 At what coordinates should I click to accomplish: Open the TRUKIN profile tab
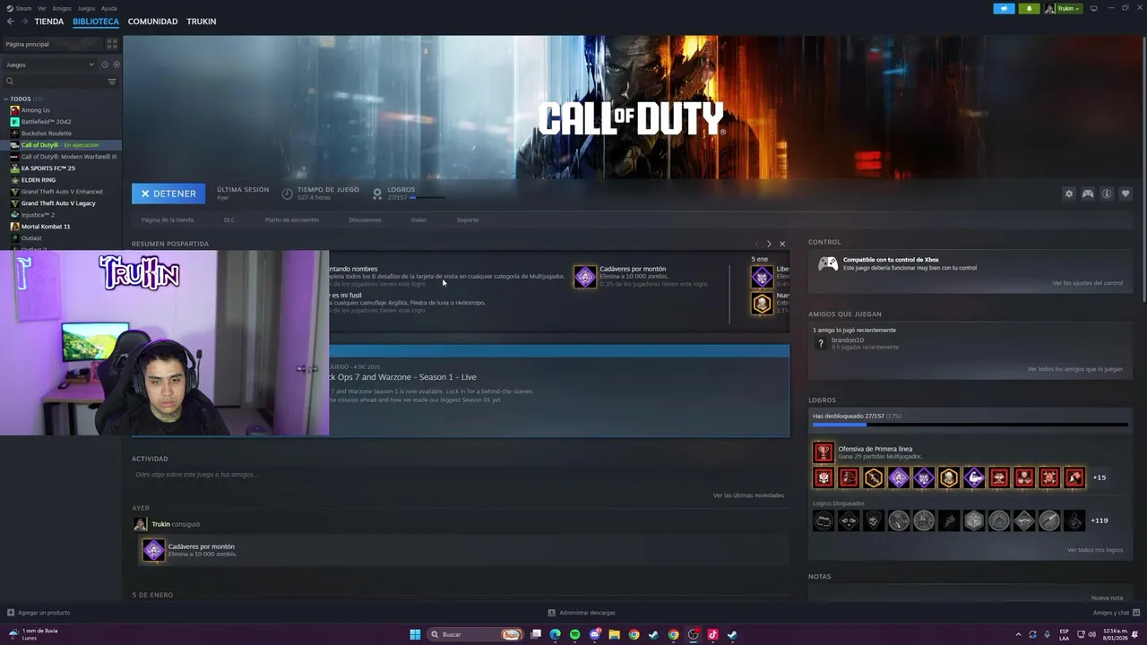(x=202, y=21)
